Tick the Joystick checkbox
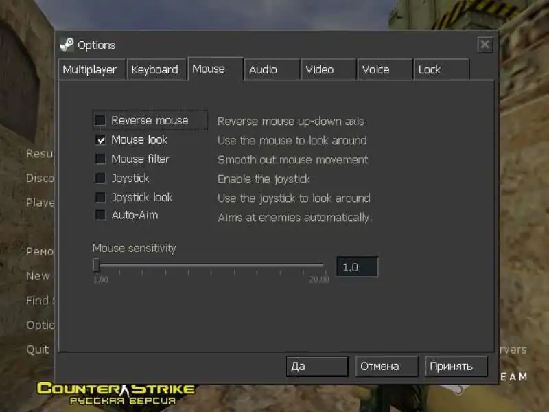549x412 pixels. 100,178
